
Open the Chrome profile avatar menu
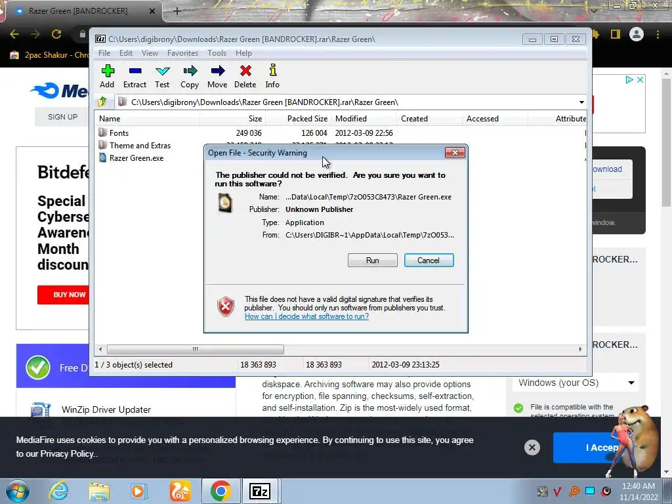pyautogui.click(x=637, y=34)
